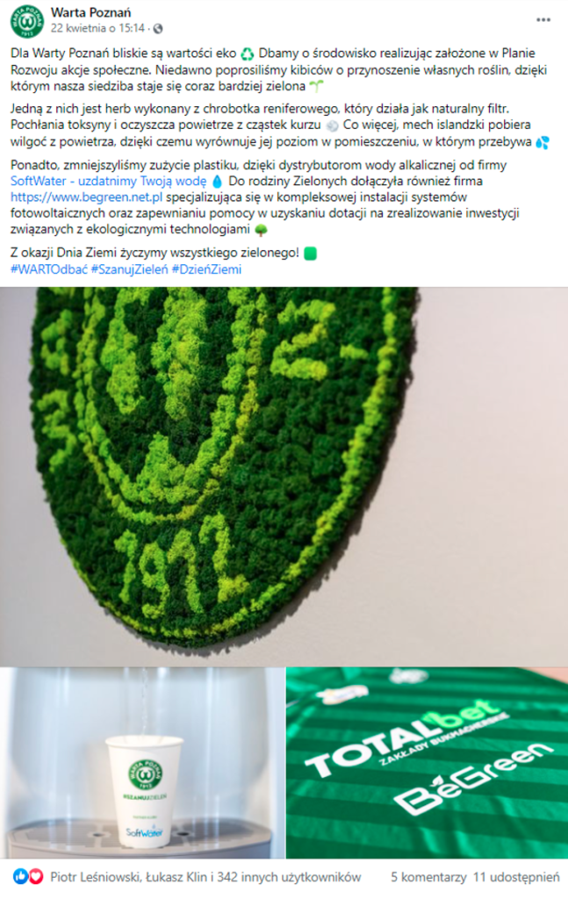Click the blue water drop emoji
This screenshot has height=899, width=568.
[x=217, y=182]
